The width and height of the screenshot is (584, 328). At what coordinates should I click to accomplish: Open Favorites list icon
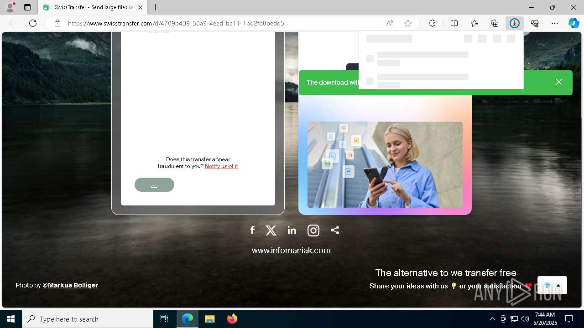(x=474, y=23)
